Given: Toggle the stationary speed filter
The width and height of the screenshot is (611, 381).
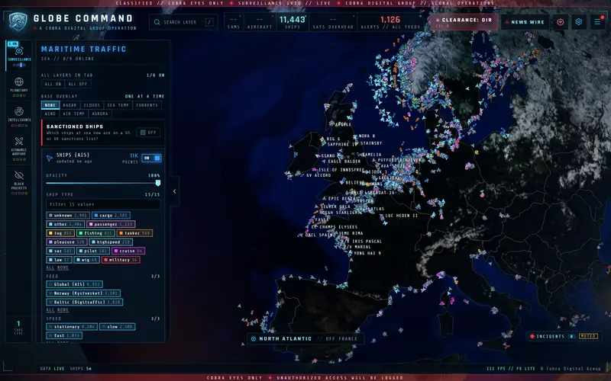Looking at the screenshot, I should click(x=72, y=327).
